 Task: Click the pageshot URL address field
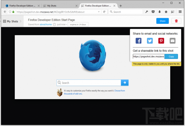click(57, 12)
